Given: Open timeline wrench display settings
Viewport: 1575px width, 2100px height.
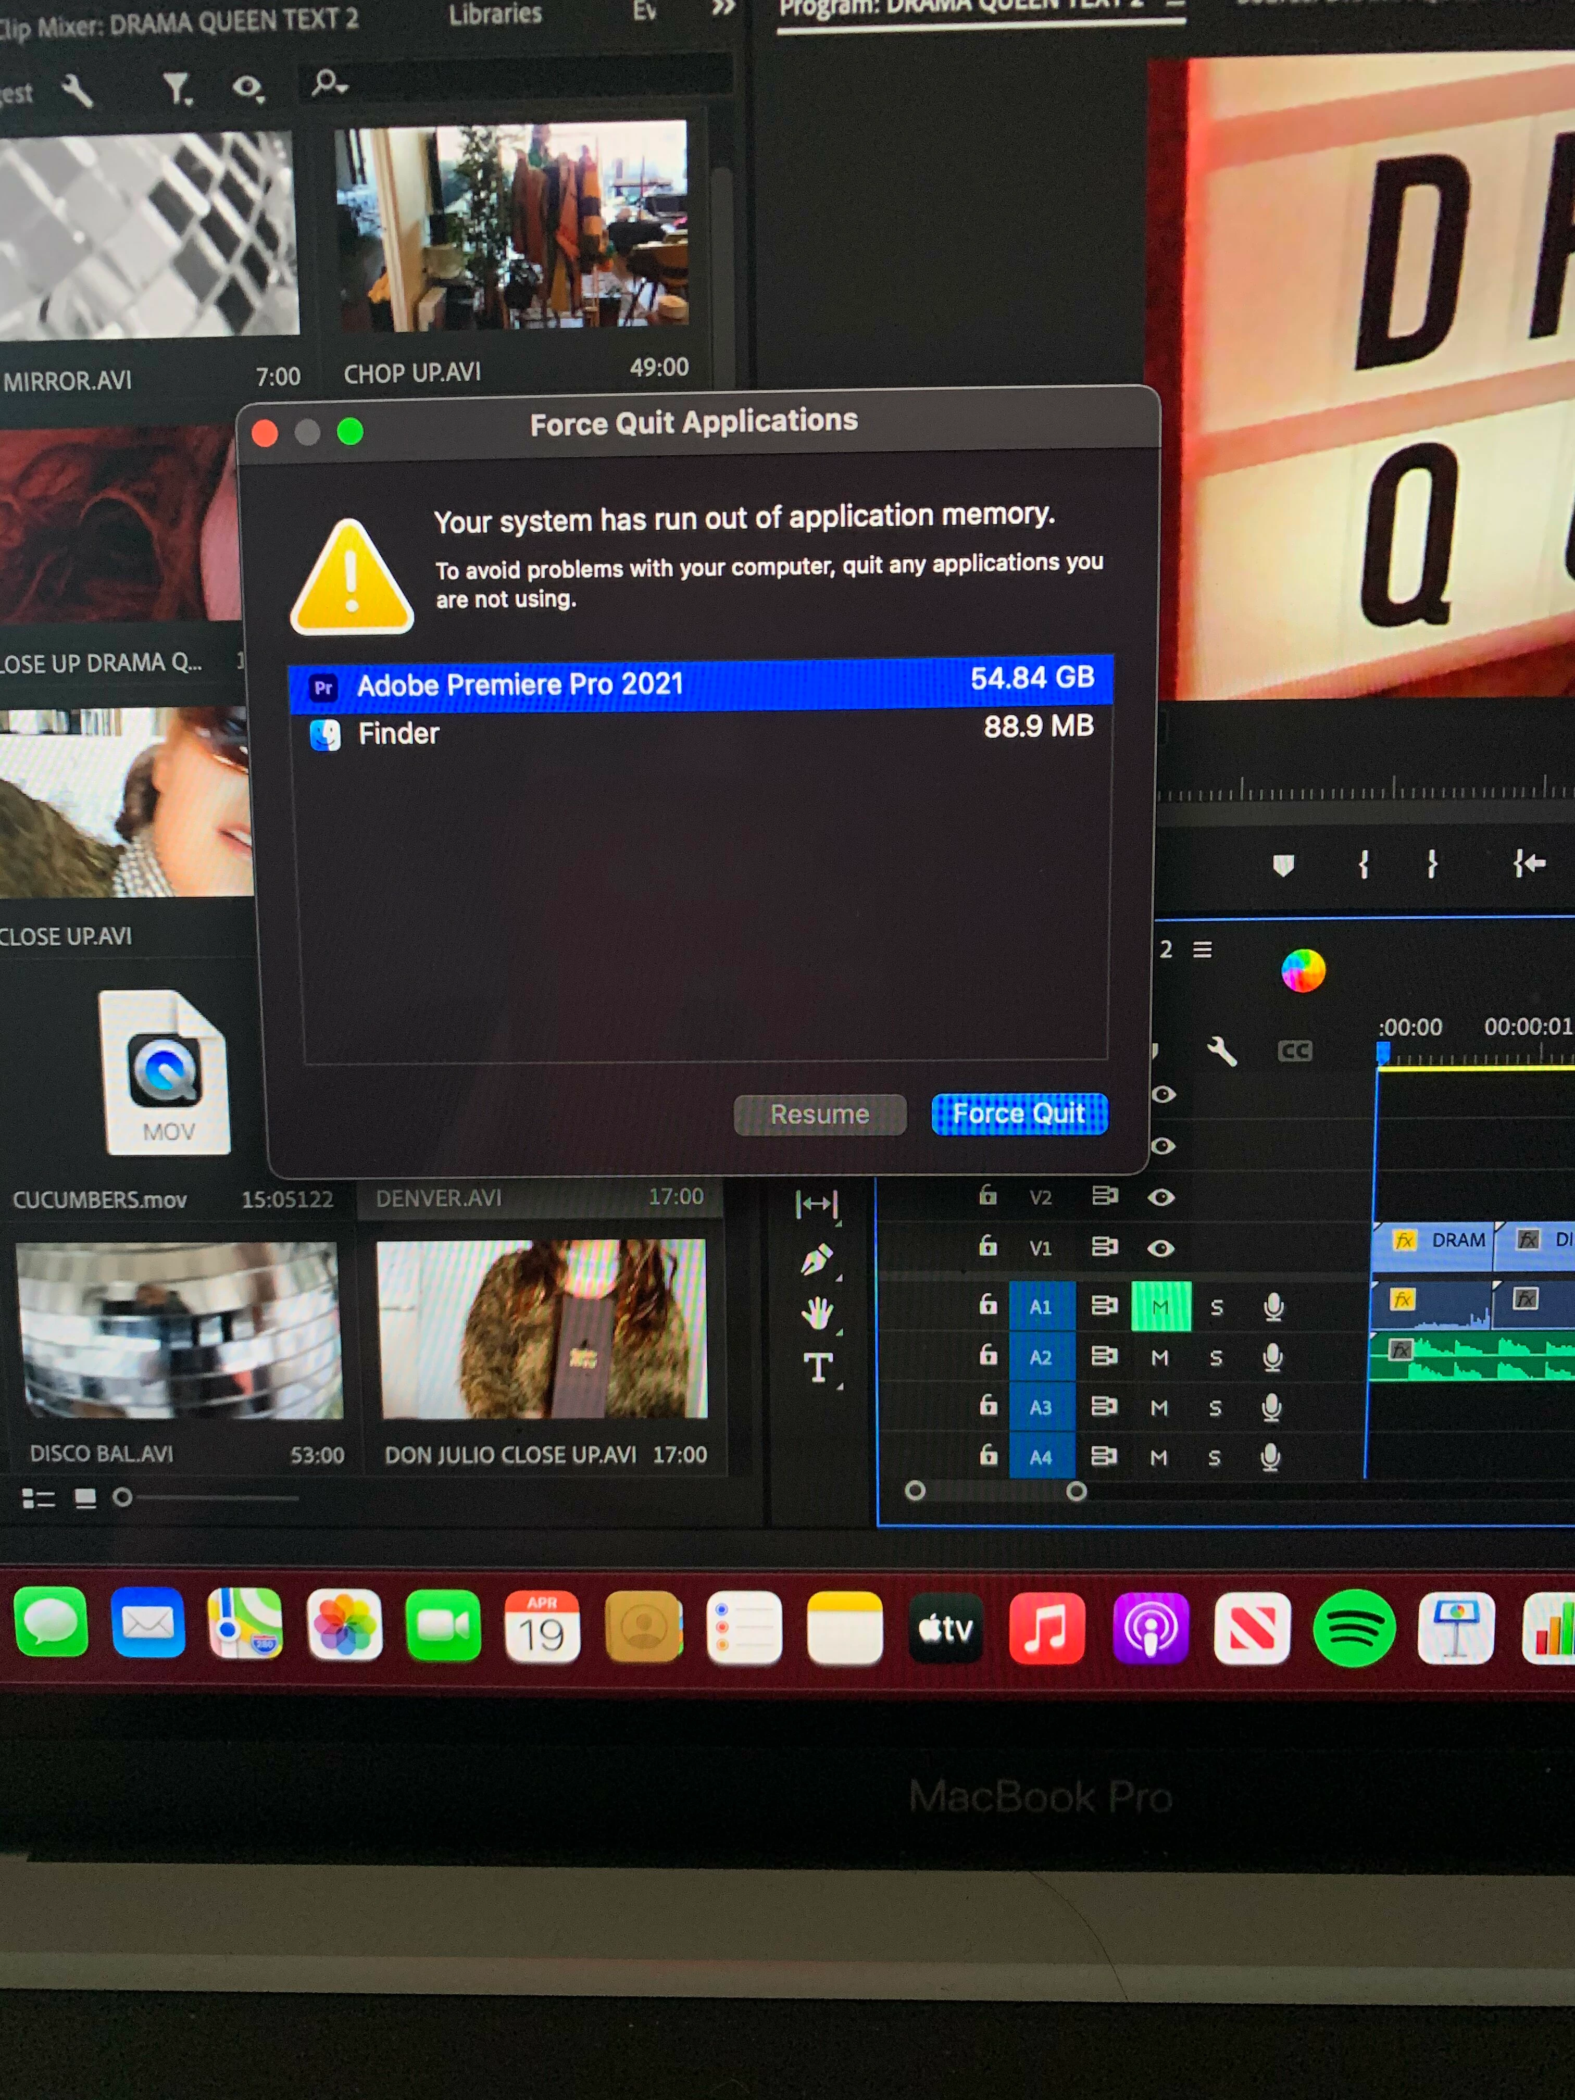Looking at the screenshot, I should pyautogui.click(x=1222, y=1051).
